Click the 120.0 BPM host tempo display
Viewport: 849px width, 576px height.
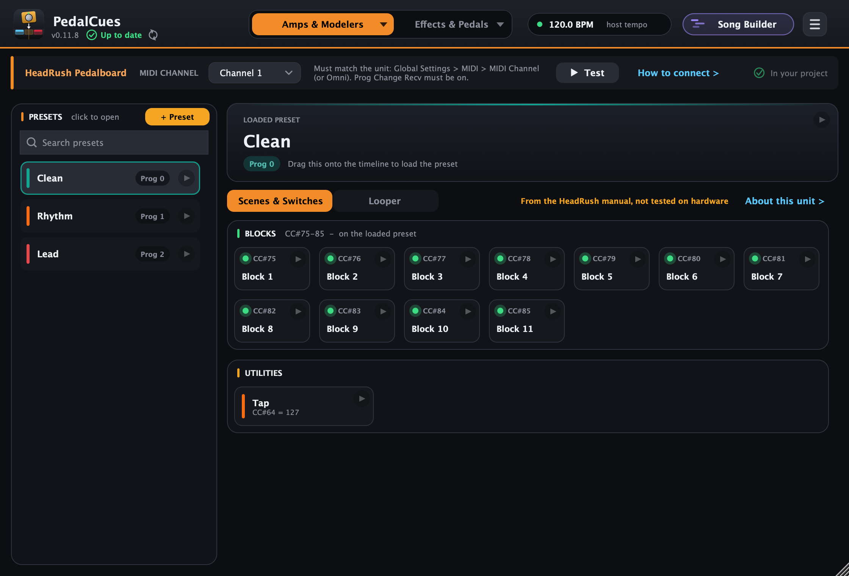click(599, 24)
